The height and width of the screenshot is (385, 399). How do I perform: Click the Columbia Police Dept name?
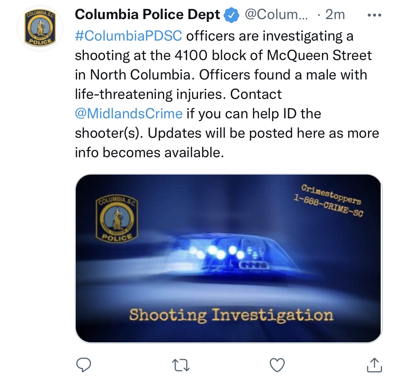pyautogui.click(x=147, y=15)
